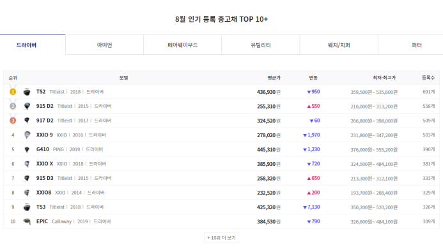Click the ▼950 price change value
The width and height of the screenshot is (443, 252).
click(x=313, y=92)
